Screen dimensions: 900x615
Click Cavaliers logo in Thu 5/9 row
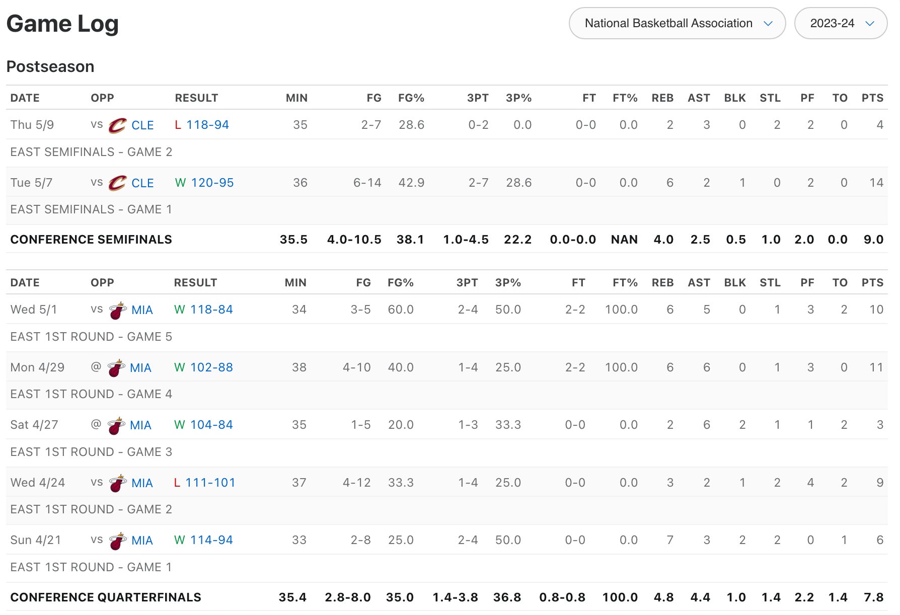pos(118,125)
